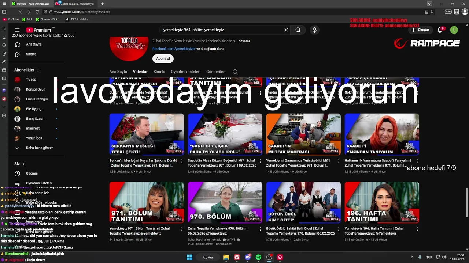Open options menu for Büyük Ödülü Sahibi video

click(x=339, y=229)
